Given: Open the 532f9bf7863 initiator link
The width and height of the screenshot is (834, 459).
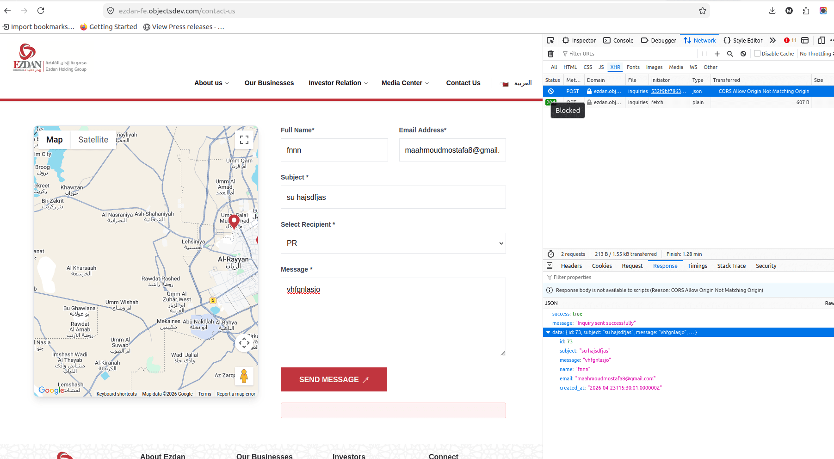Looking at the screenshot, I should (668, 91).
